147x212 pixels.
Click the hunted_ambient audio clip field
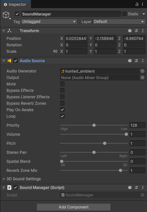(x=100, y=71)
